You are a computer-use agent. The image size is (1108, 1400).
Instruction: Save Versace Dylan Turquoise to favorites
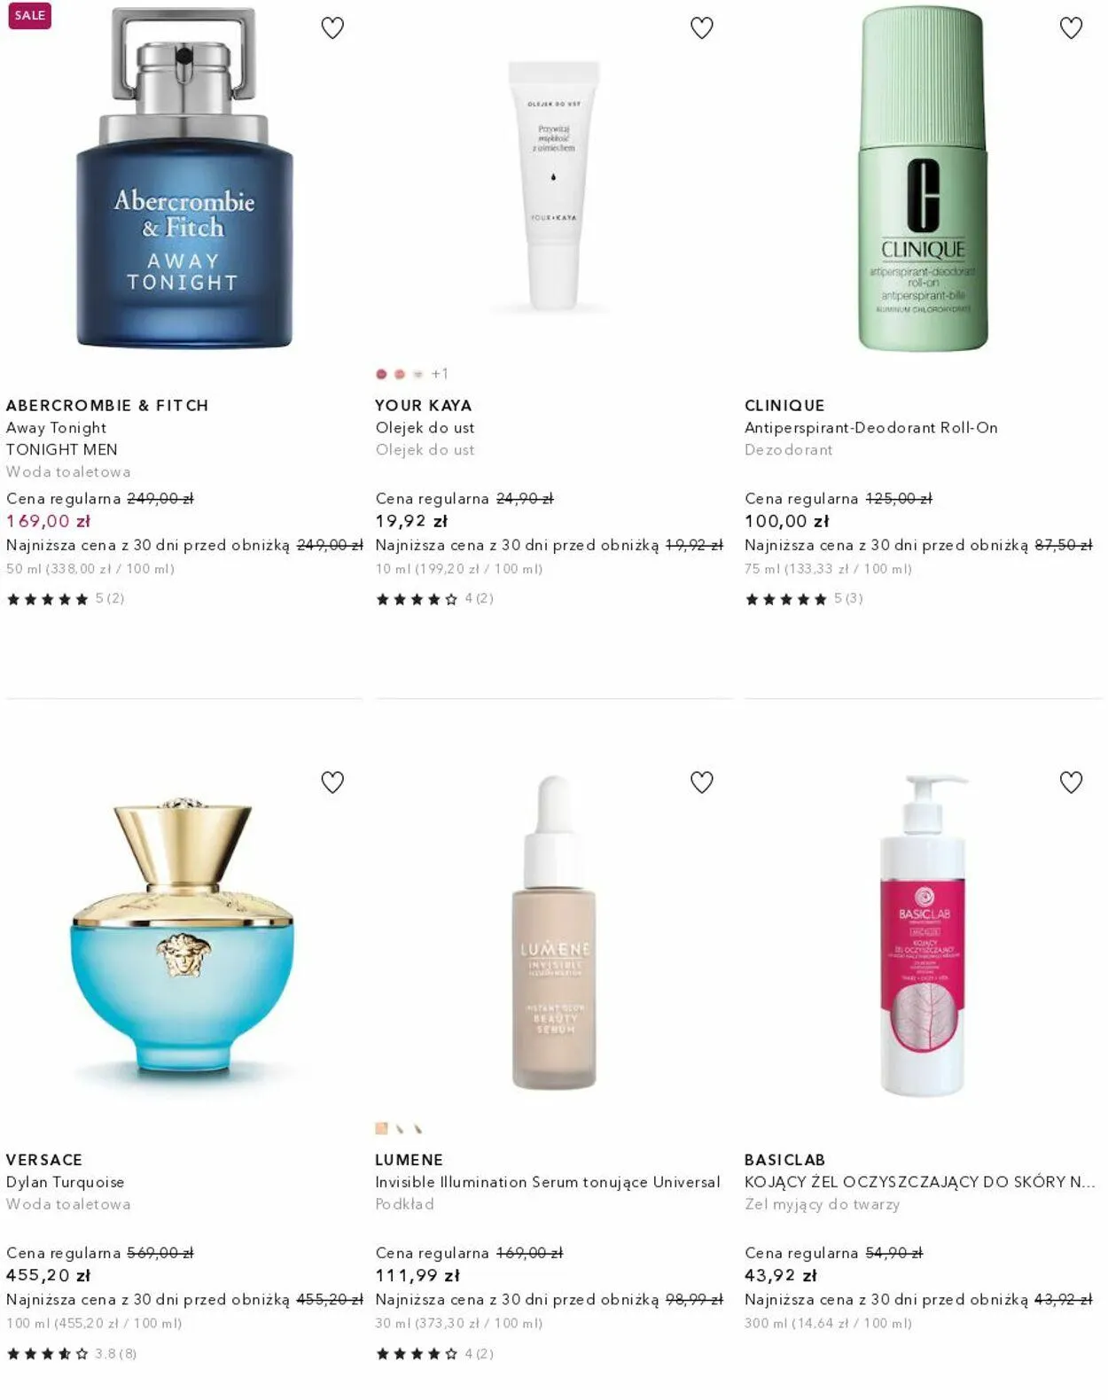[332, 782]
